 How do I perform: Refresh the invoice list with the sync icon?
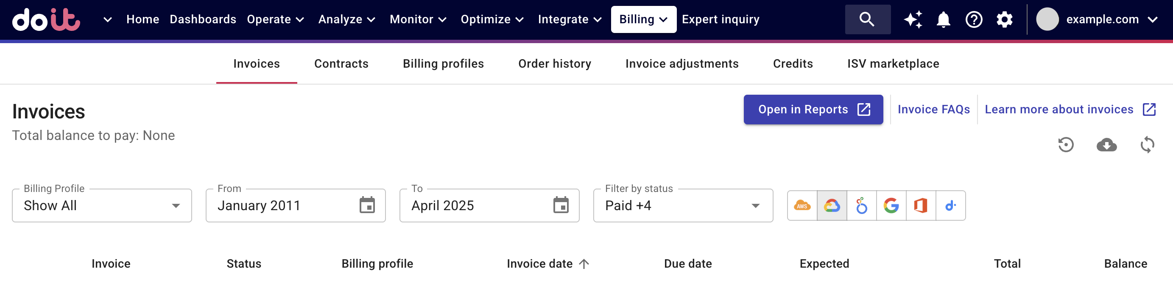[1148, 145]
